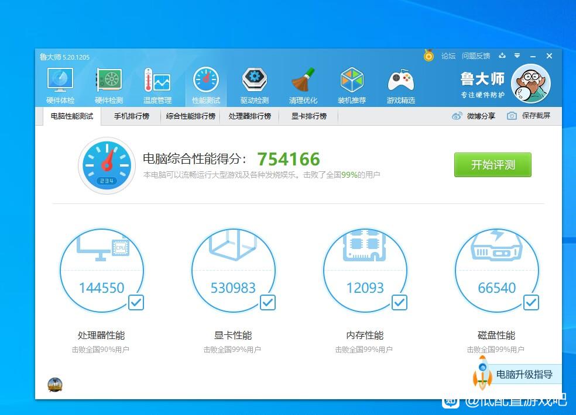This screenshot has height=415, width=576.
Task: Click the 保存截屏 save screenshot link
Action: 536,116
